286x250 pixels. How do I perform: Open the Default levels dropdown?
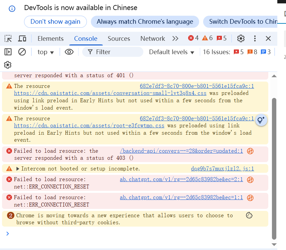point(171,52)
